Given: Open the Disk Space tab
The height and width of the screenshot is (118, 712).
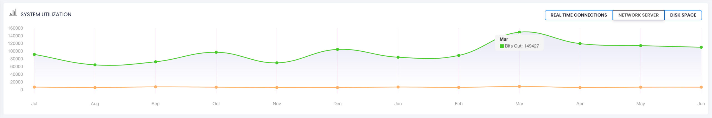Looking at the screenshot, I should point(683,15).
